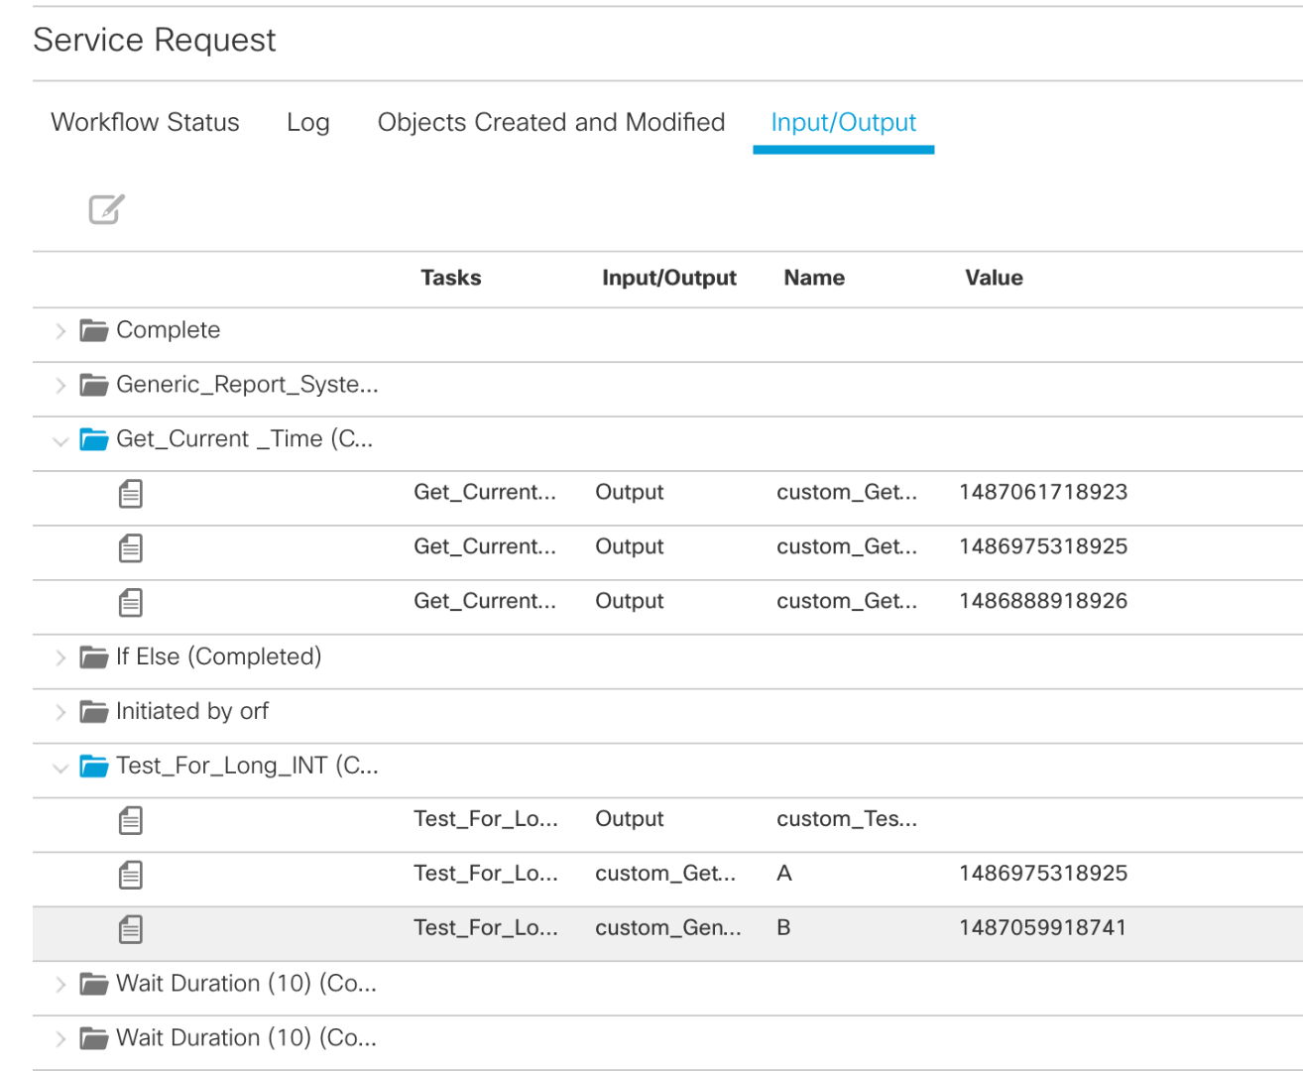The height and width of the screenshot is (1071, 1303).
Task: Click the Name column header
Action: (814, 278)
